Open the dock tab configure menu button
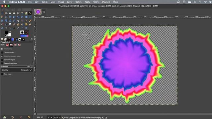The image size is (212, 119). pyautogui.click(x=31, y=39)
